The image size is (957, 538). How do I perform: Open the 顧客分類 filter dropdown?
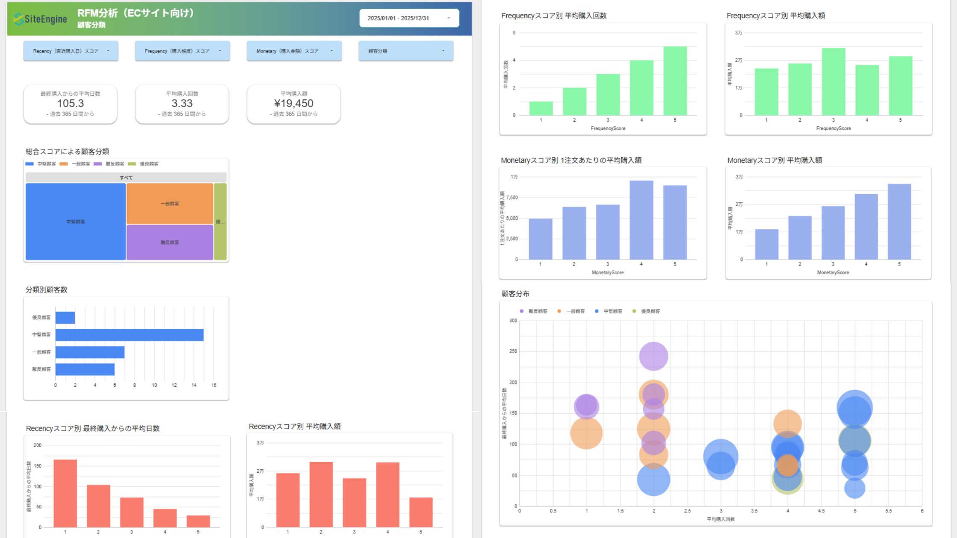pos(405,51)
